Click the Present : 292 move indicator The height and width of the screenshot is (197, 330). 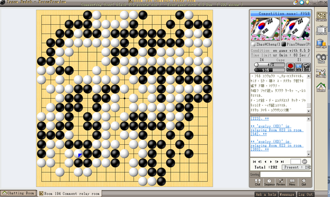296,167
